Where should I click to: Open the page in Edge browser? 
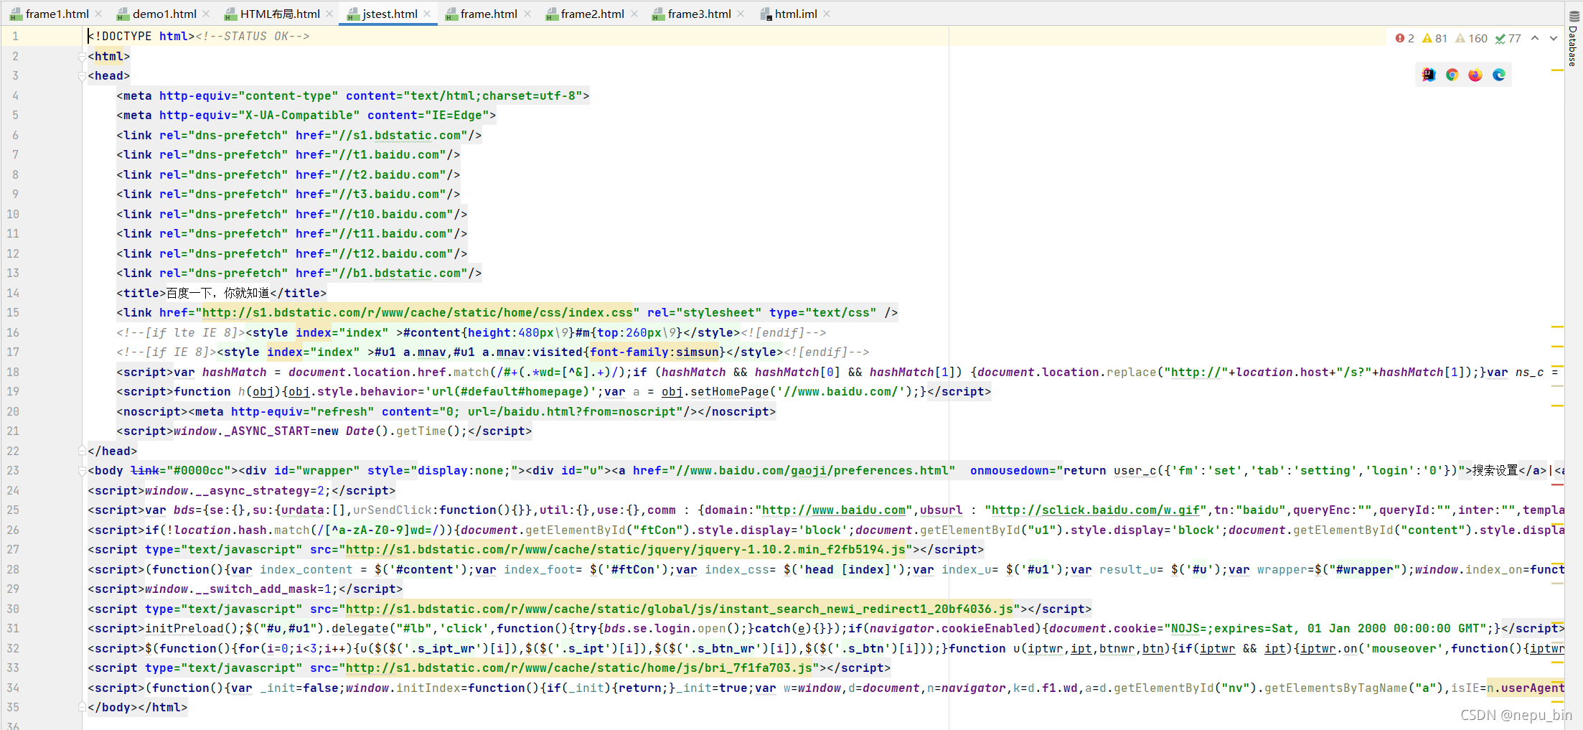coord(1499,75)
